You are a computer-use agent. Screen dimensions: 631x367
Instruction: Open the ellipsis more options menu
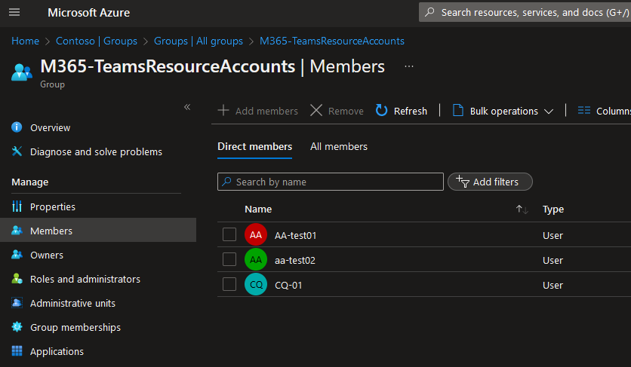click(x=409, y=67)
